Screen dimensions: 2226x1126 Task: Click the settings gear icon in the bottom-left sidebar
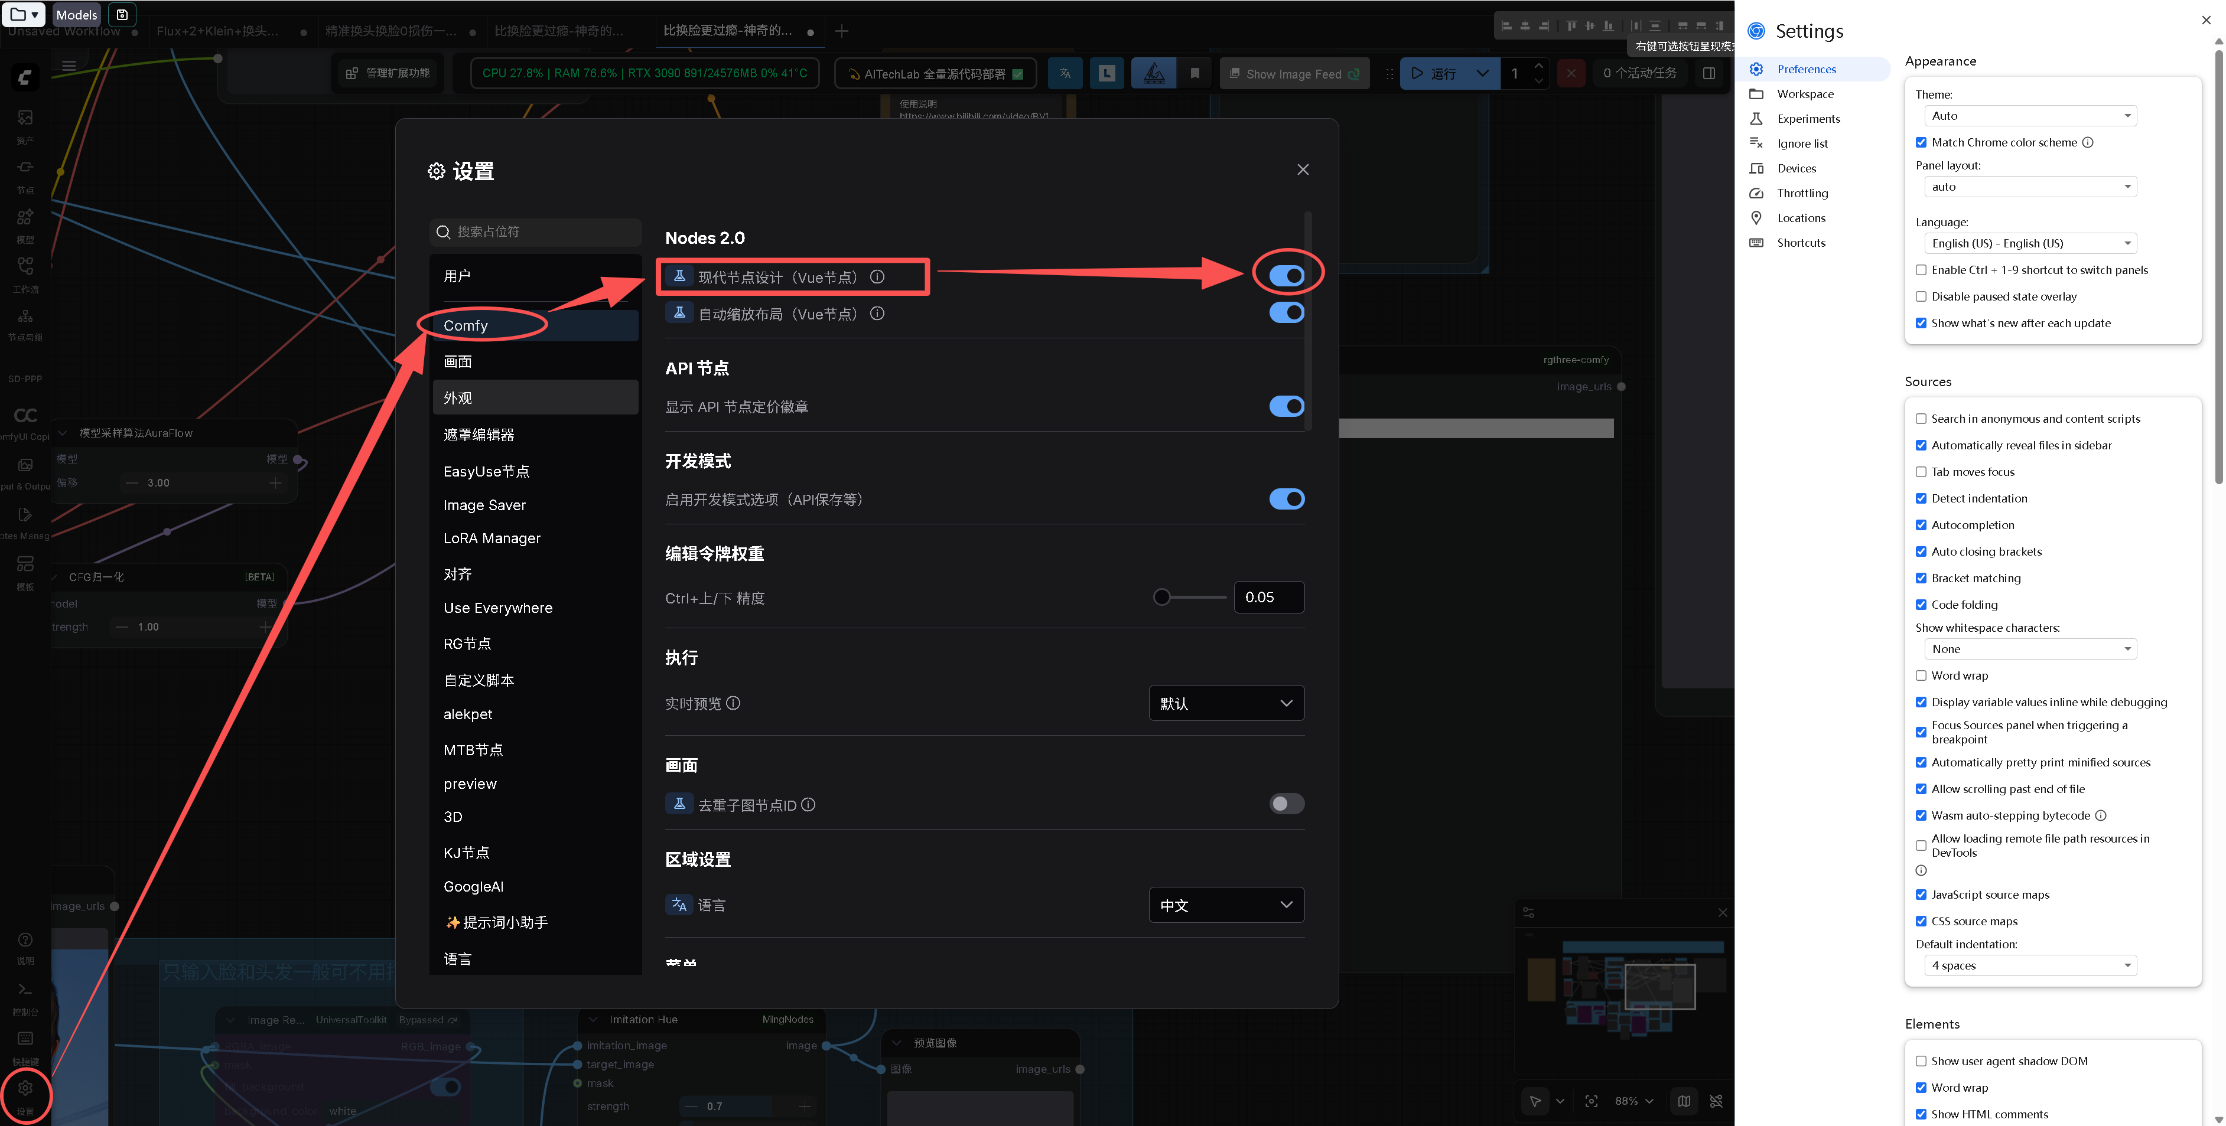pos(25,1089)
